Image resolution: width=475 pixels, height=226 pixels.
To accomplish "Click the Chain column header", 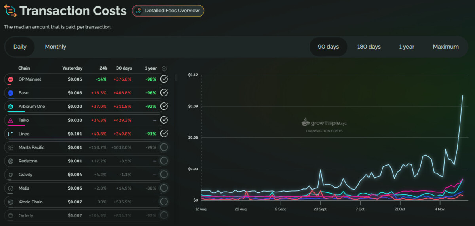I will coord(24,68).
